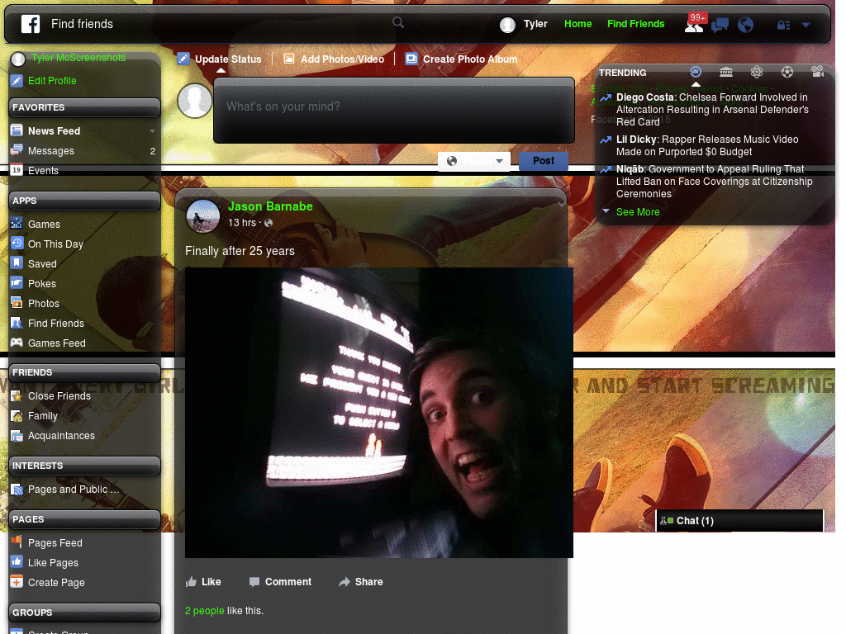This screenshot has width=846, height=634.
Task: Click the Acquaintances list icon
Action: pos(17,435)
